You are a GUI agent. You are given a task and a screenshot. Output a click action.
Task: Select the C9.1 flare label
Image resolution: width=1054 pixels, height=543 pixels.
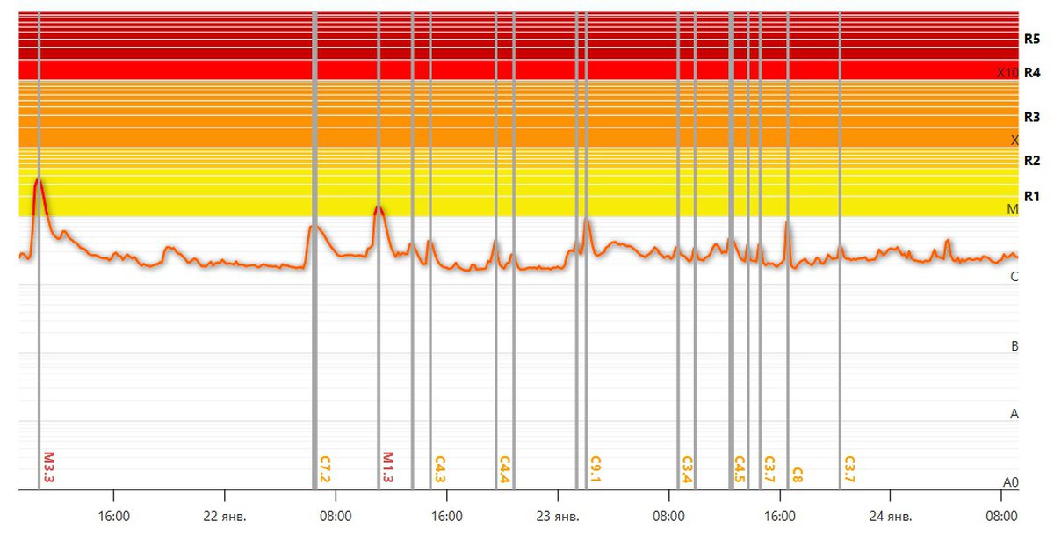click(596, 469)
